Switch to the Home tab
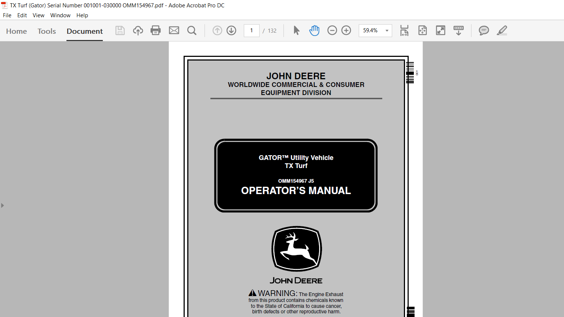Image resolution: width=564 pixels, height=317 pixels. click(17, 31)
